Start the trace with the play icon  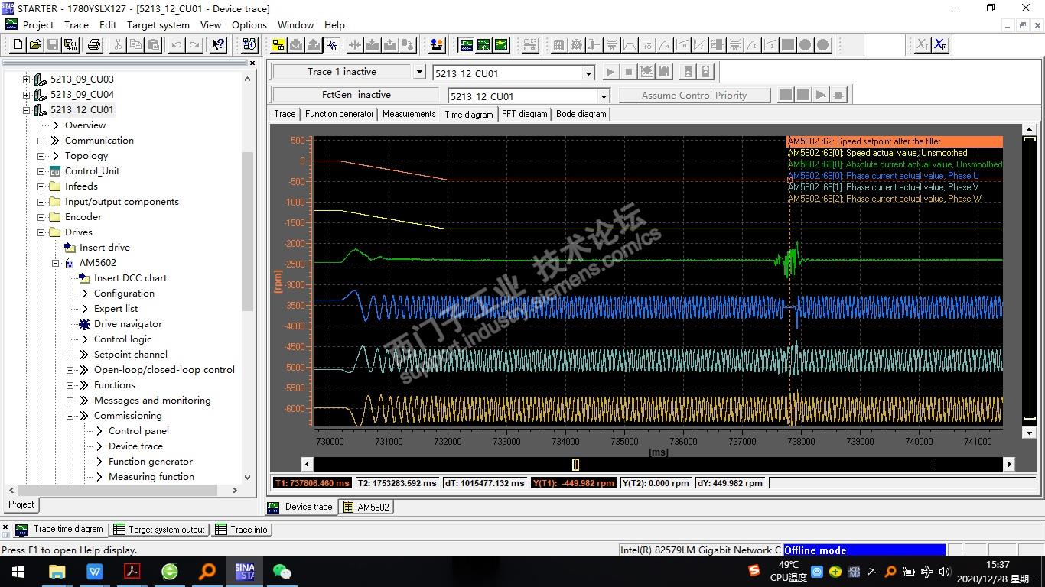pyautogui.click(x=610, y=72)
